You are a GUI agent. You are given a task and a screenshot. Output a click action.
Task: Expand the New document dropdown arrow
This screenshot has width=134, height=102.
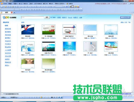4,7
